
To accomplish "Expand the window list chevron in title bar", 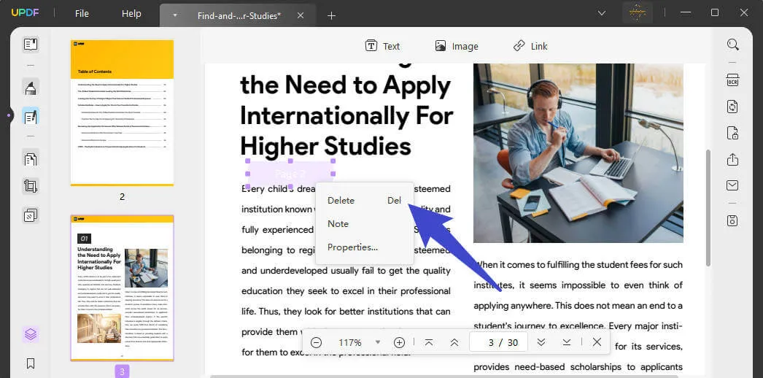I will pos(602,13).
